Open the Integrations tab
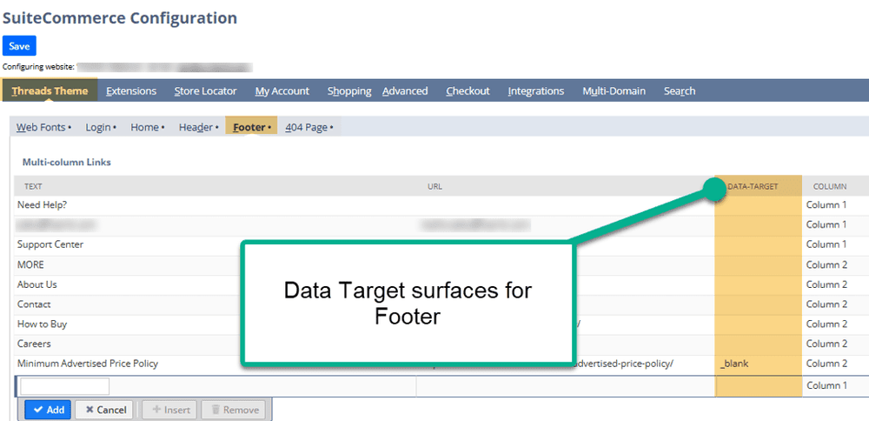869x421 pixels. [x=536, y=91]
